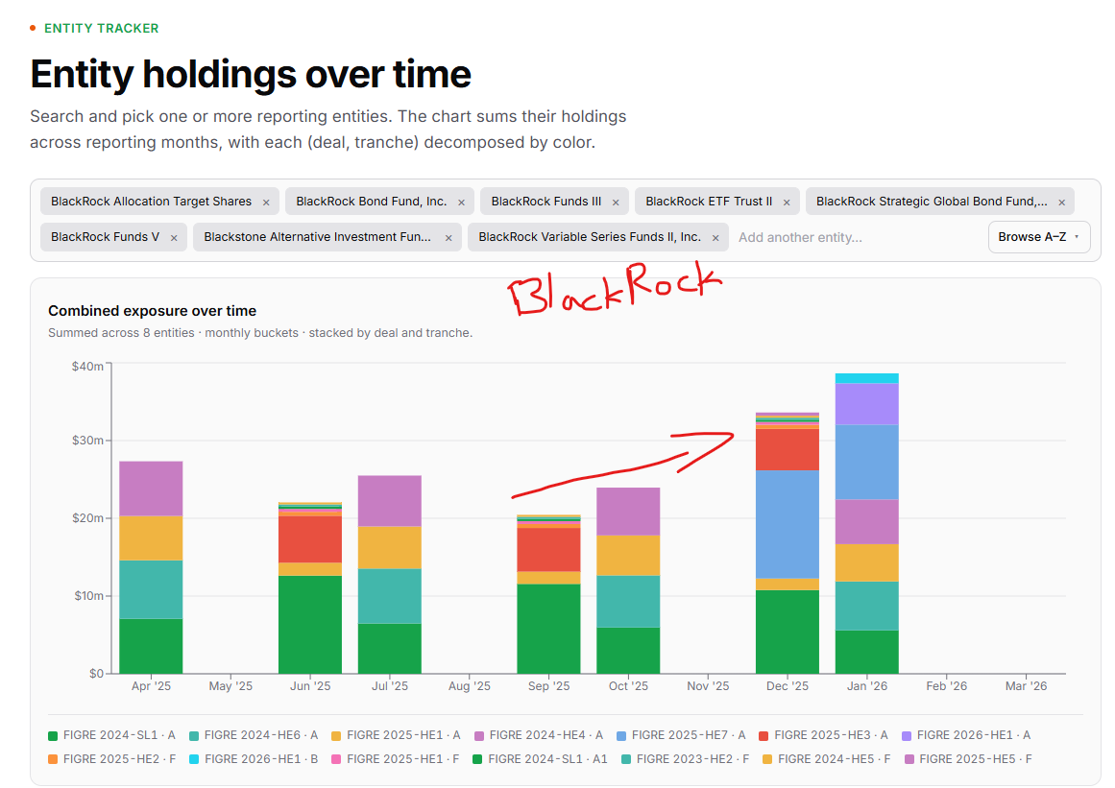The image size is (1115, 788).
Task: Toggle FIGRE 2024-HE4 · A legend swatch
Action: pyautogui.click(x=479, y=736)
